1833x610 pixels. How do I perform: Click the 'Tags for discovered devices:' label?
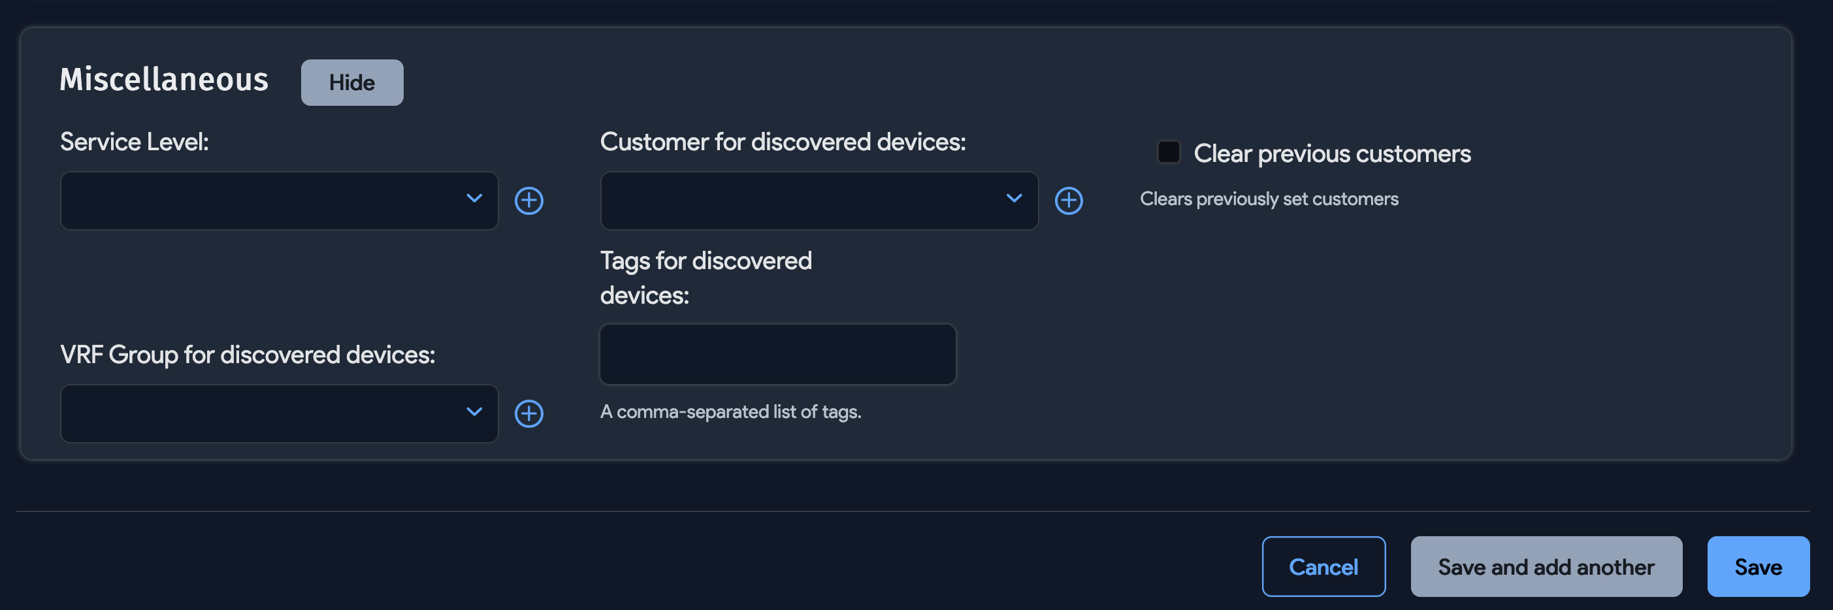[x=705, y=278]
